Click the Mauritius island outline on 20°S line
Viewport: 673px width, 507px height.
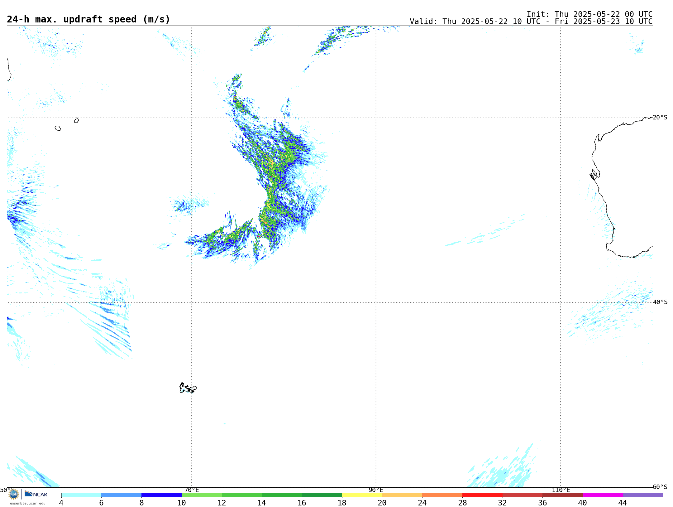coord(76,120)
